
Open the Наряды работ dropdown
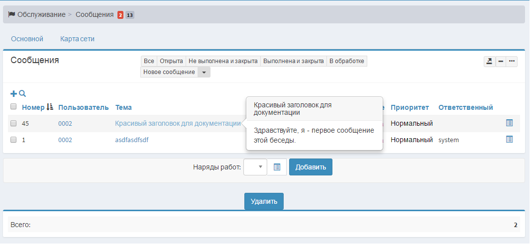pos(255,167)
